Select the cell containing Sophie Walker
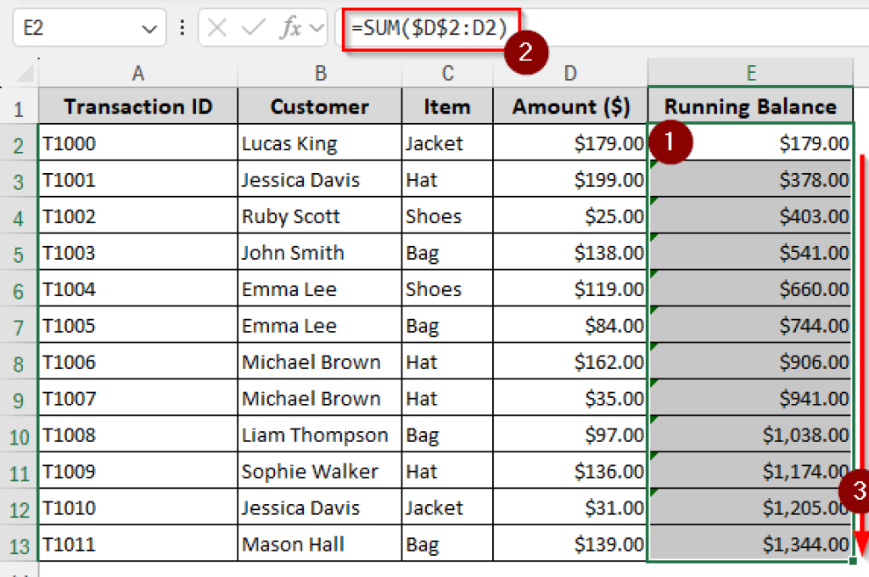This screenshot has height=577, width=869. coord(320,471)
